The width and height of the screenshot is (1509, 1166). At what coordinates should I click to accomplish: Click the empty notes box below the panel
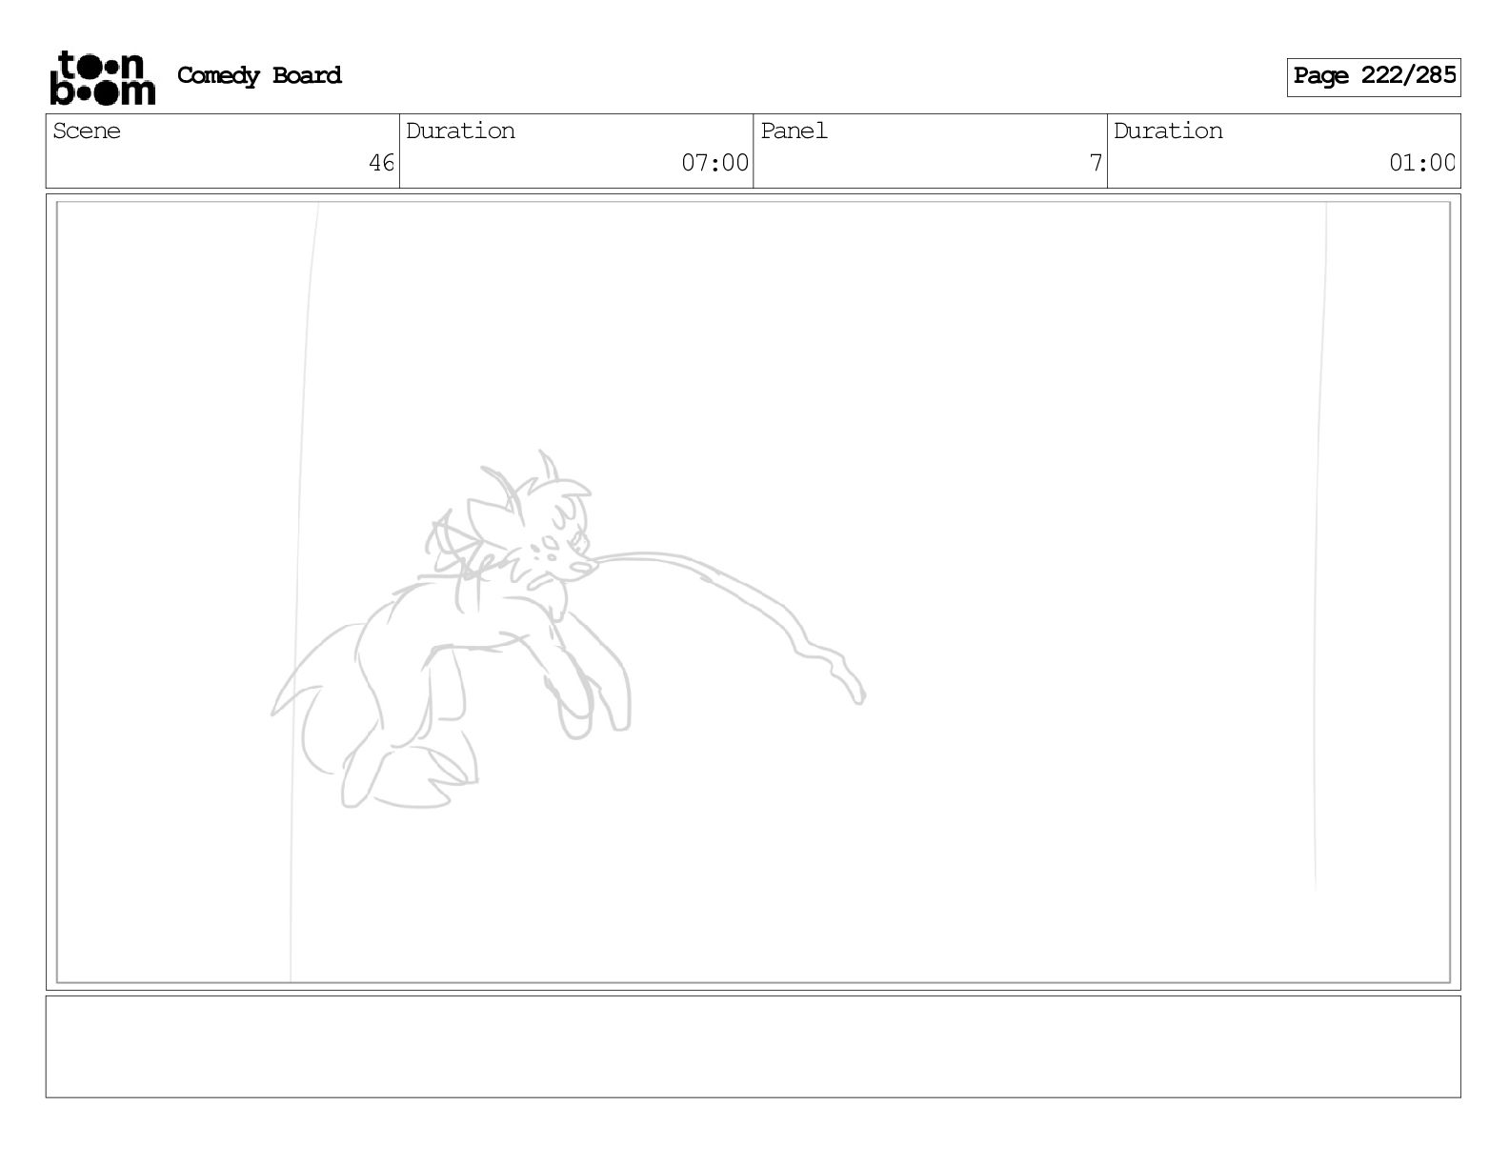point(753,1047)
